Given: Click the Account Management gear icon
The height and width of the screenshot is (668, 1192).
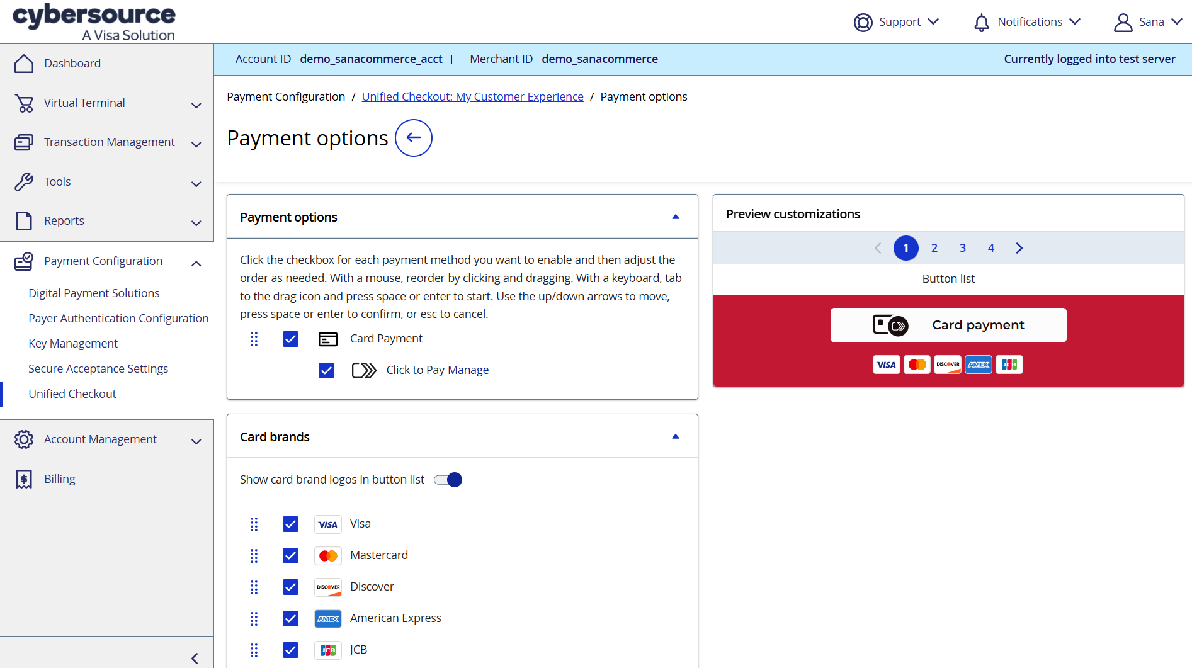Looking at the screenshot, I should point(24,439).
